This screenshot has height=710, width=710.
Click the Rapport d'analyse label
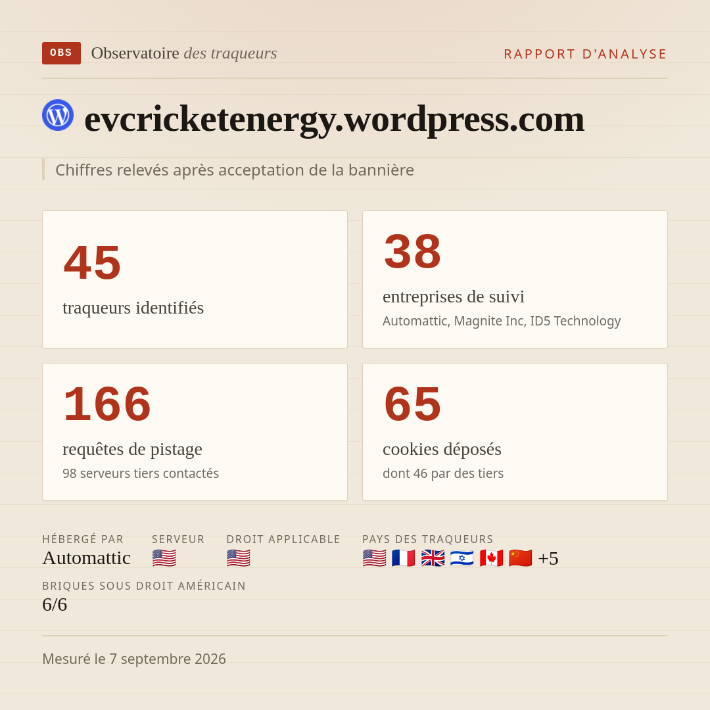coord(586,54)
